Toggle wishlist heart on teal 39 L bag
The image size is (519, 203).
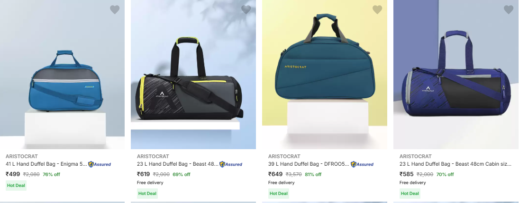[x=377, y=9]
